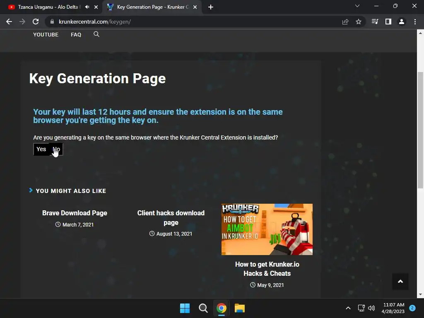Go back to the previous page
424x318 pixels.
(9, 22)
